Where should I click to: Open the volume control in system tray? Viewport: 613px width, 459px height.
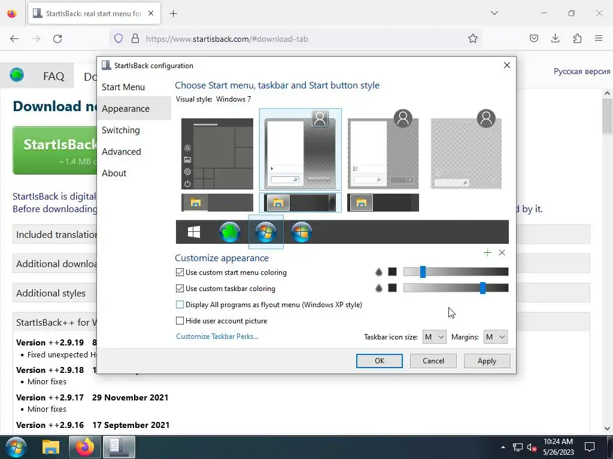[x=532, y=447]
